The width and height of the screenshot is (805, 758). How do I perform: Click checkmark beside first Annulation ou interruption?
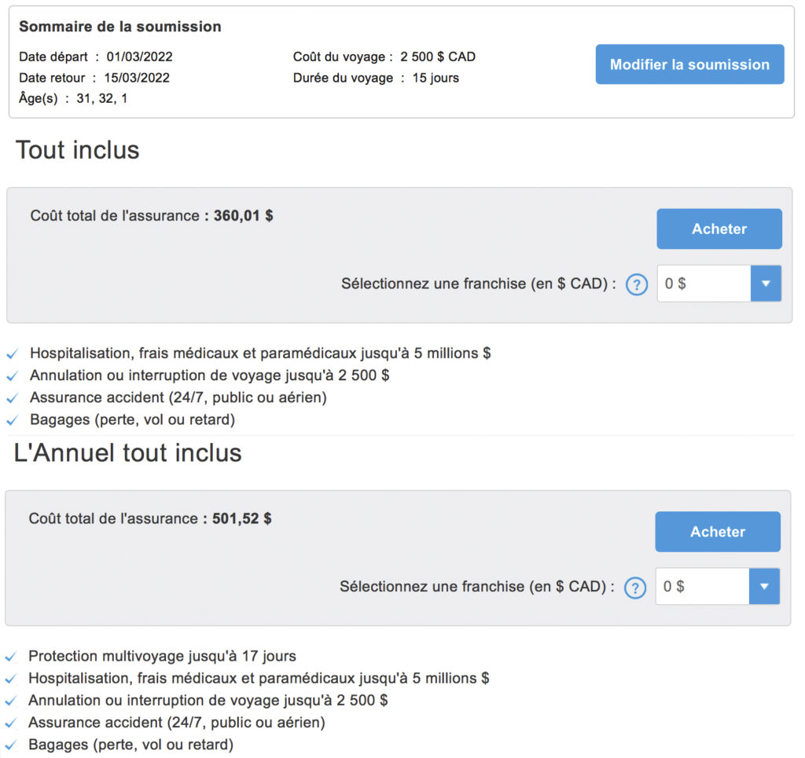click(x=12, y=376)
